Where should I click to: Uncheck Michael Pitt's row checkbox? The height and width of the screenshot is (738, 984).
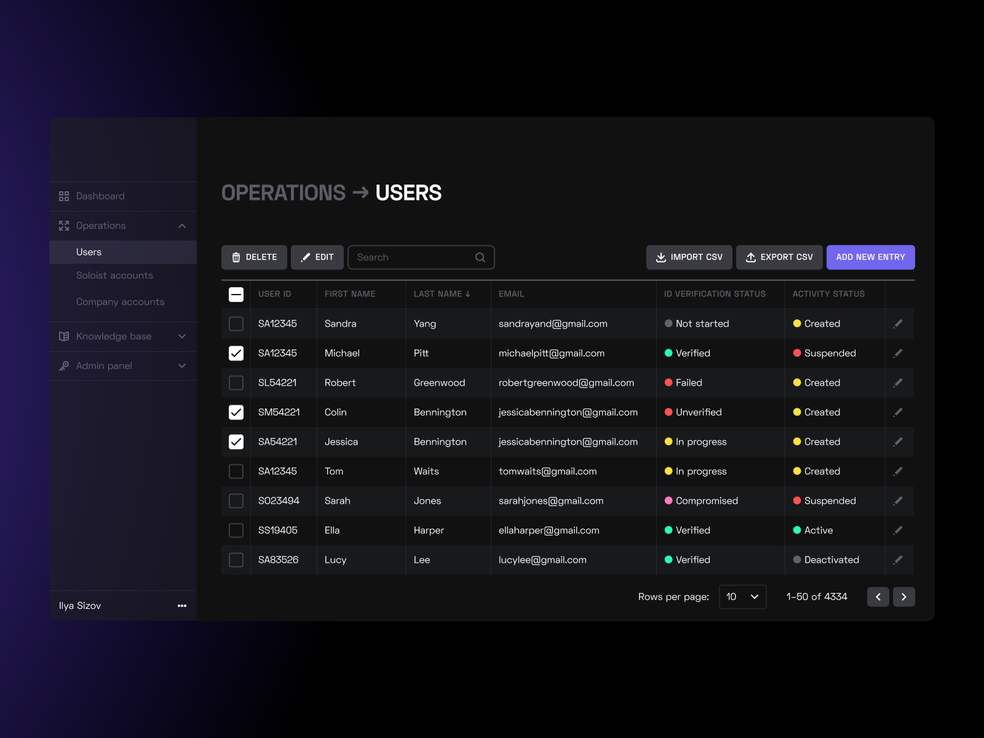pyautogui.click(x=236, y=353)
